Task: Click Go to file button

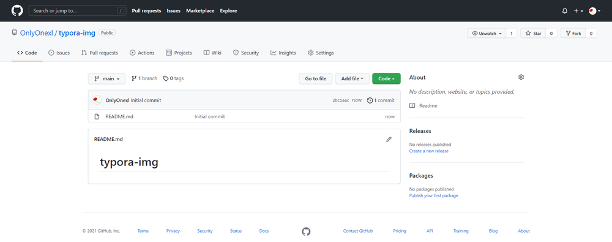Action: point(315,78)
